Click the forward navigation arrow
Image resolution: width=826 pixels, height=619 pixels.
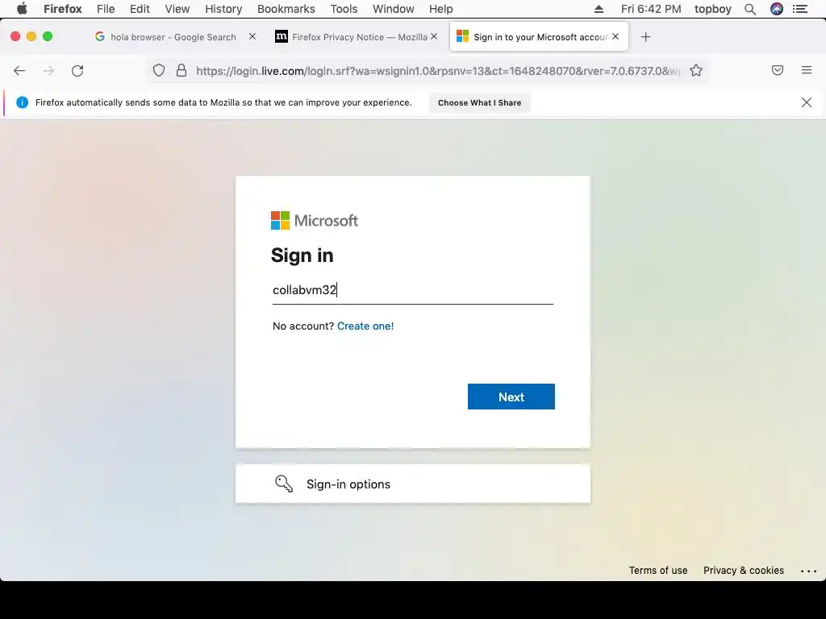point(48,71)
